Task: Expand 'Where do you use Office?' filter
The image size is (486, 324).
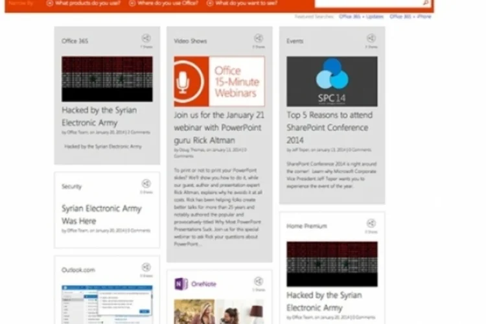Action: [163, 3]
